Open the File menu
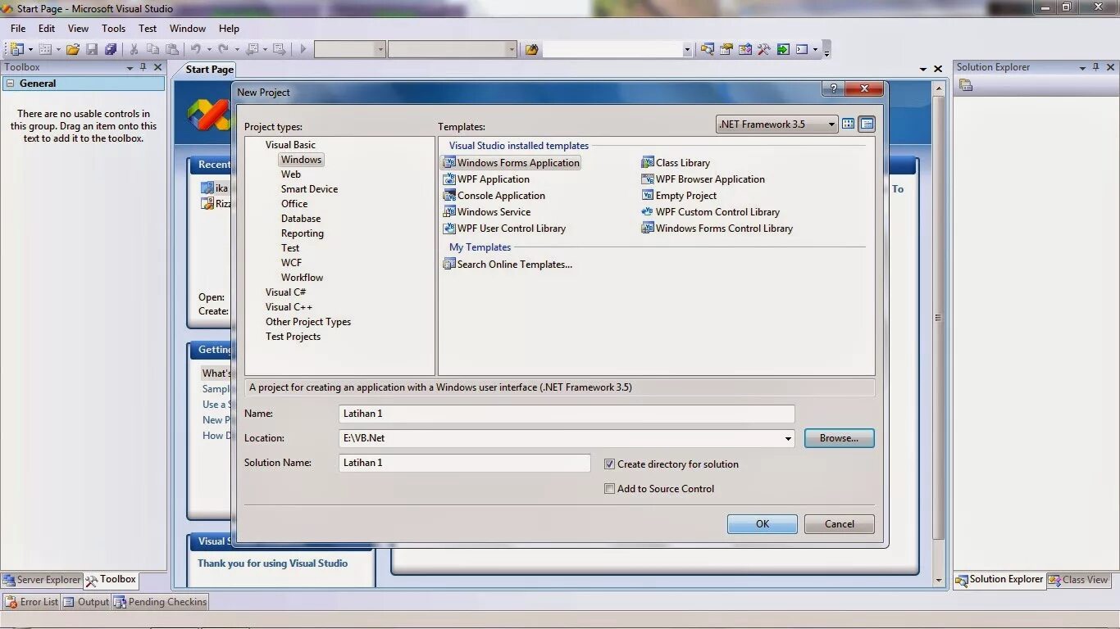 [x=18, y=29]
